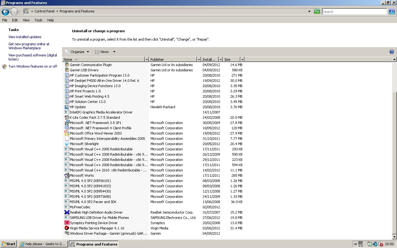Switch to help please browser taskbar button

pos(43,244)
